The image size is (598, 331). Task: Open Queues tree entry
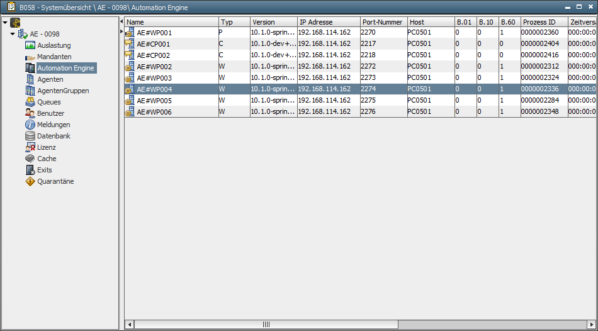(49, 102)
